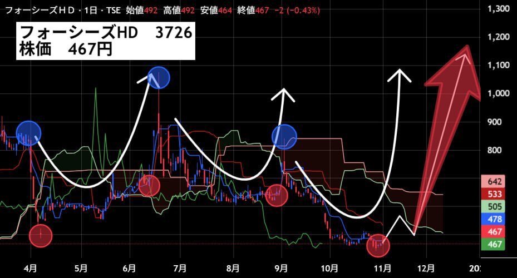517x278 pixels.
Task: Click the bright green 467 price label
Action: 494,244
